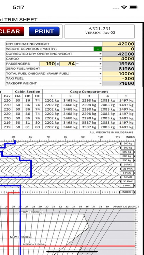Tap the A321-231 aircraft type heading
144x255 pixels.
[99, 29]
